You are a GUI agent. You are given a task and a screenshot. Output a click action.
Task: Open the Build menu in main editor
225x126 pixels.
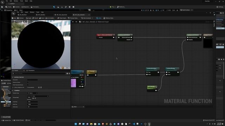coord(26,1)
